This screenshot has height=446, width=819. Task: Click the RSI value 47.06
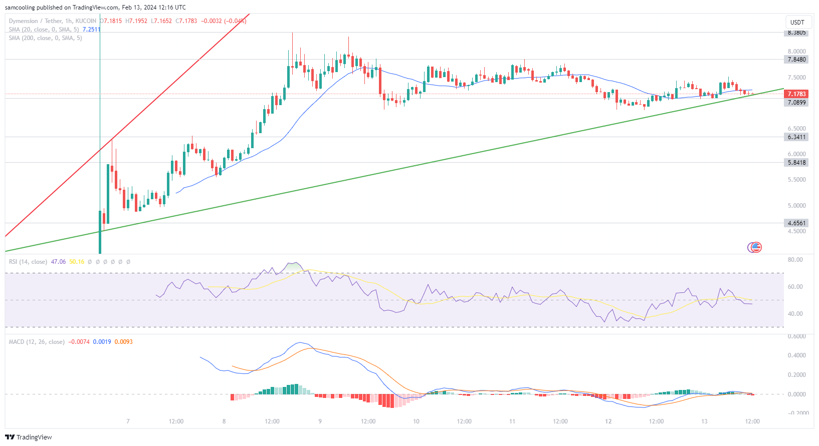(58, 262)
